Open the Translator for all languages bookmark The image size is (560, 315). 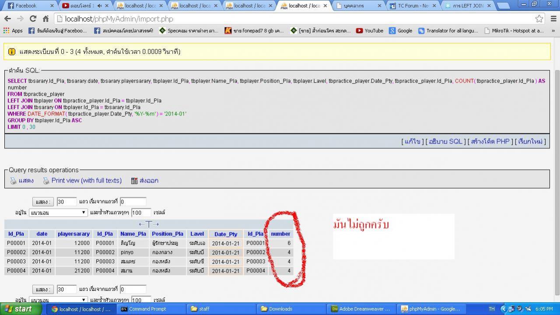448,31
